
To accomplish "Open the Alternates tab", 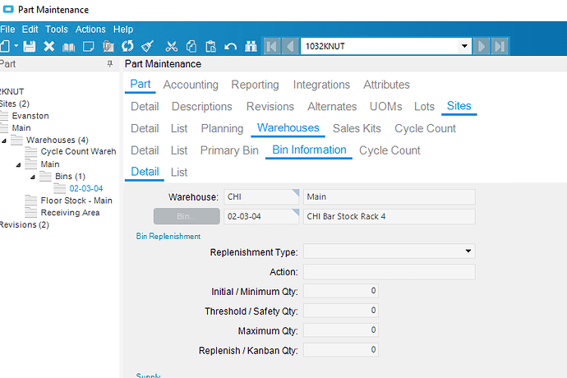I will coord(332,107).
